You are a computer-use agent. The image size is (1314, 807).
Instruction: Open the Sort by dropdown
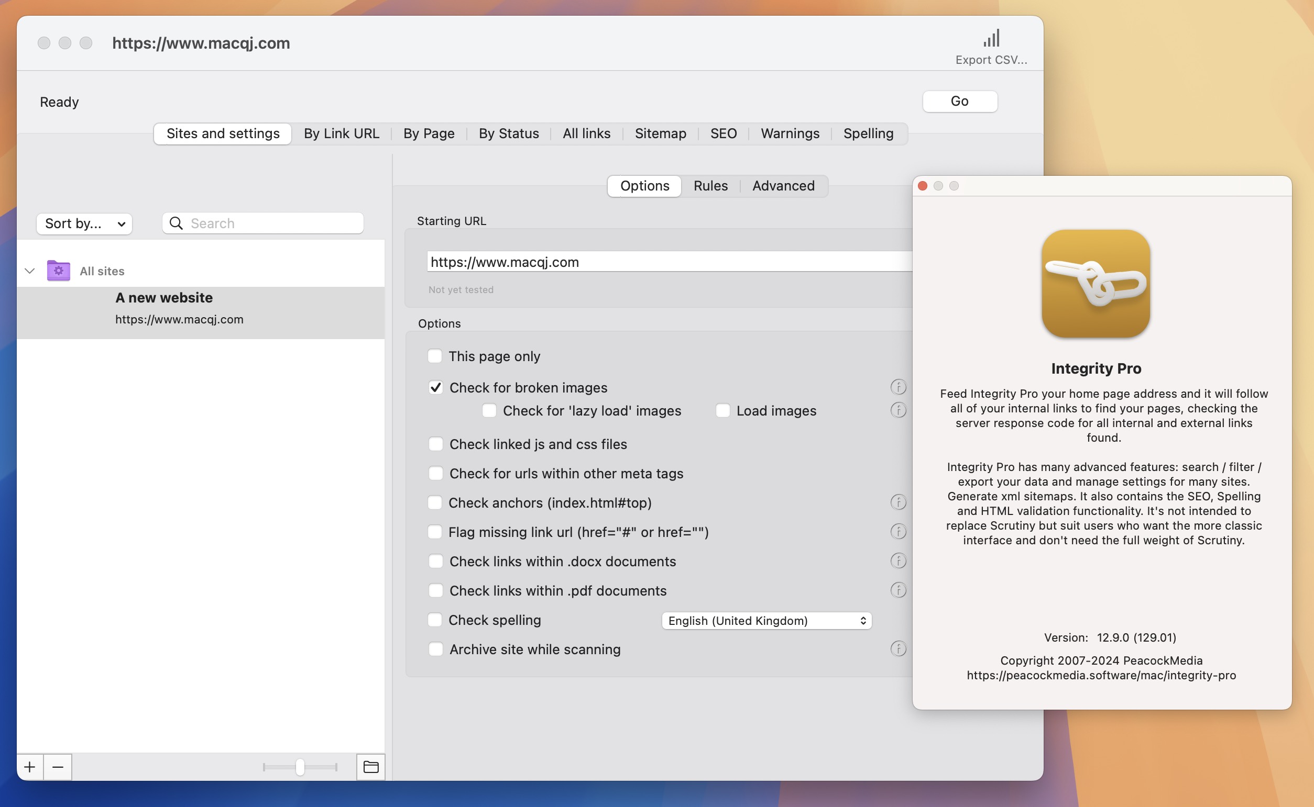tap(84, 223)
